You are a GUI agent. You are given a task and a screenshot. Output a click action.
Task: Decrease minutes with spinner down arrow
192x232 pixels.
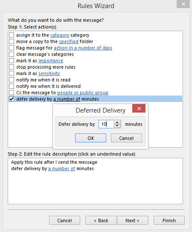pos(117,126)
